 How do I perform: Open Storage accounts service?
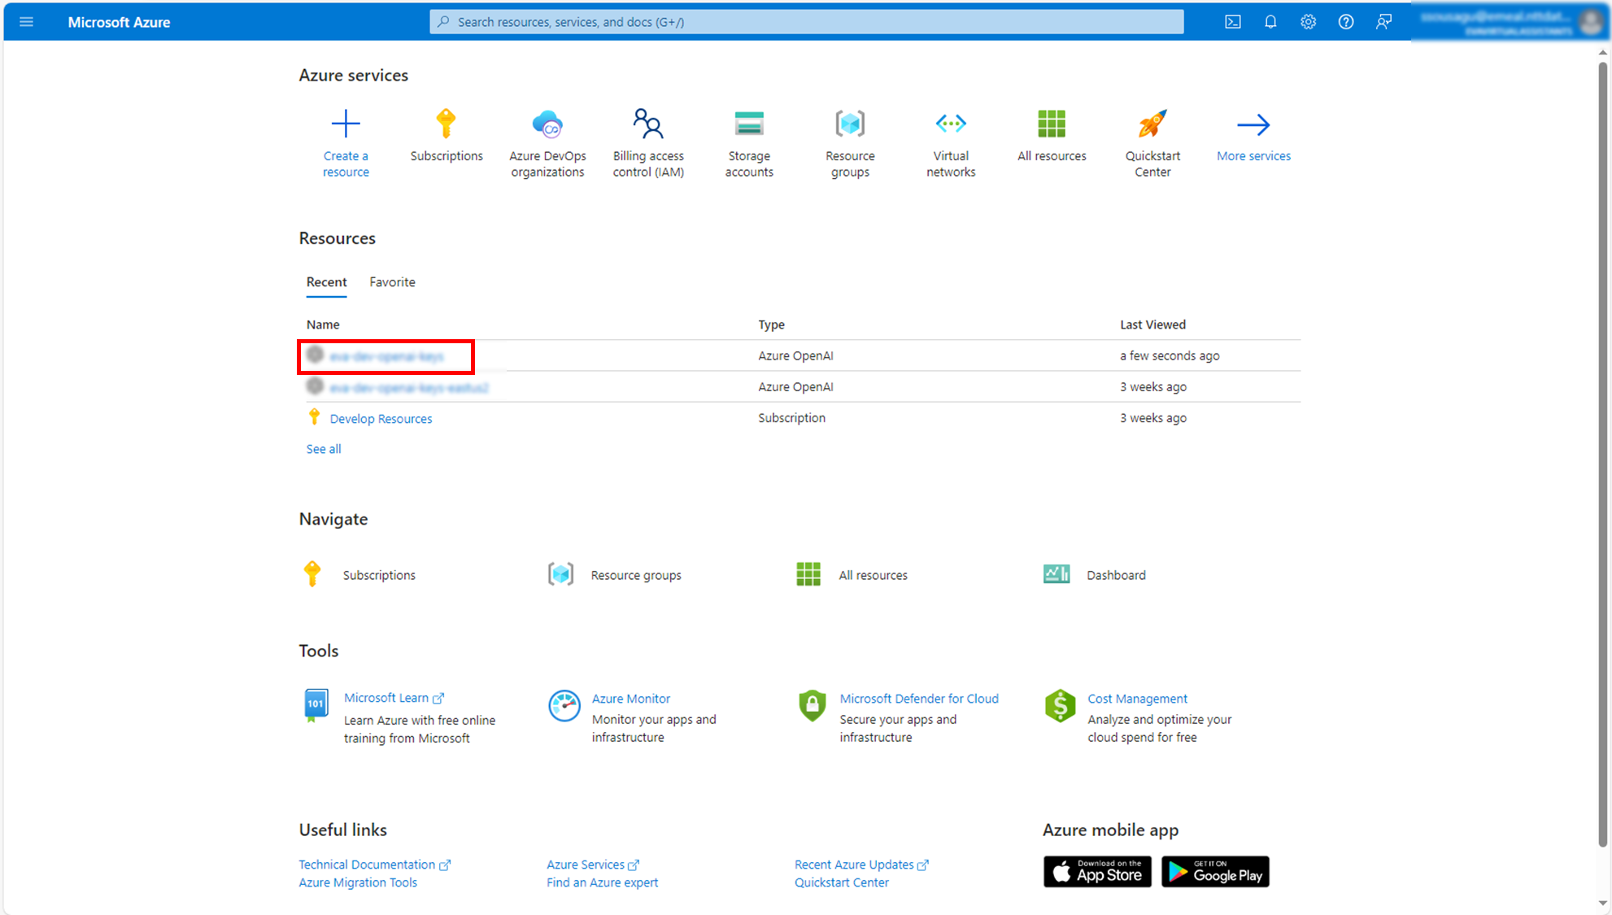point(749,143)
